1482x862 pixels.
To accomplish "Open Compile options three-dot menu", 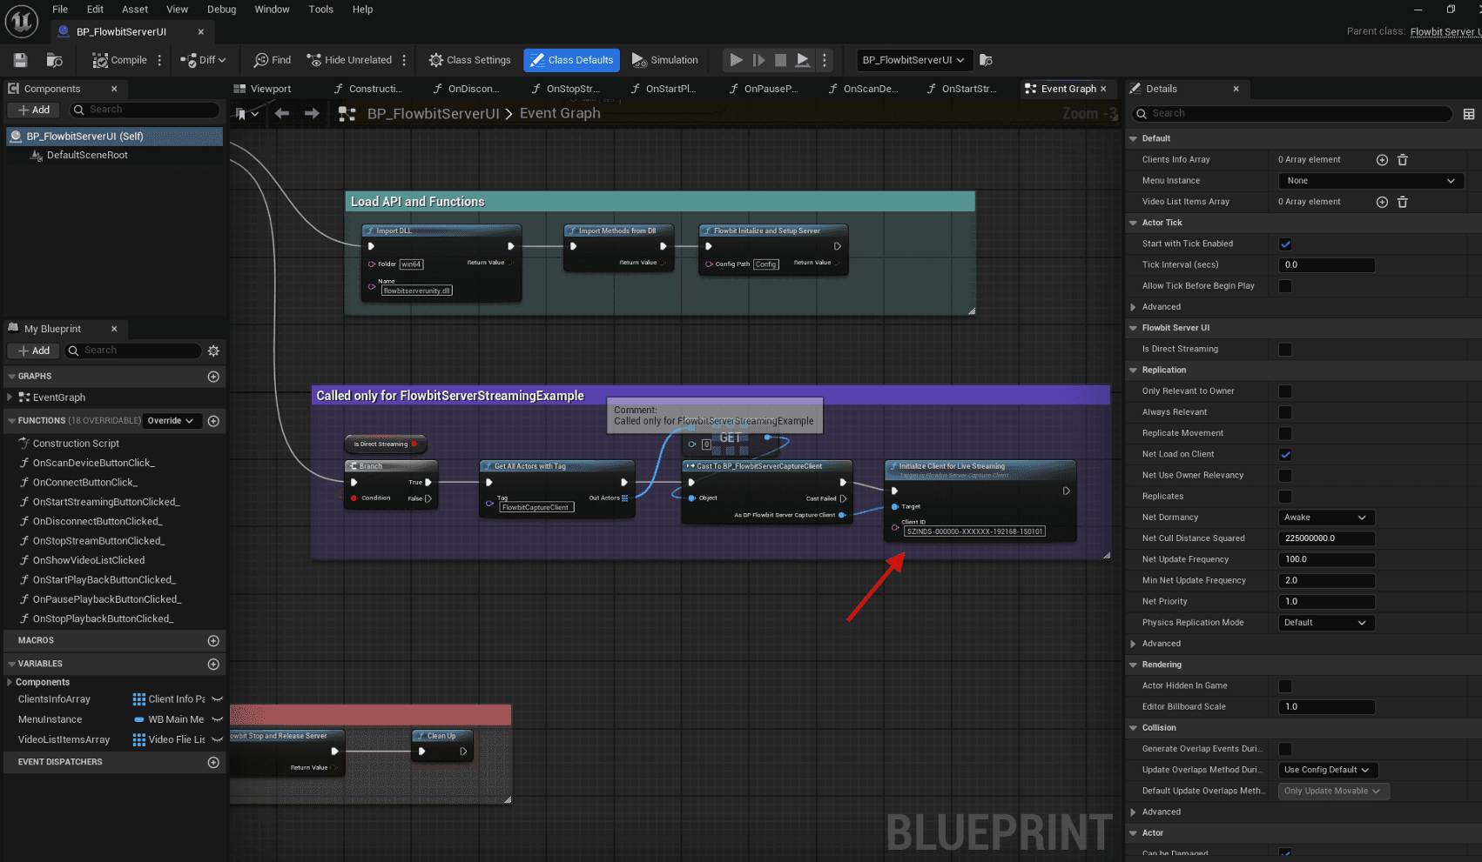I will tap(159, 60).
